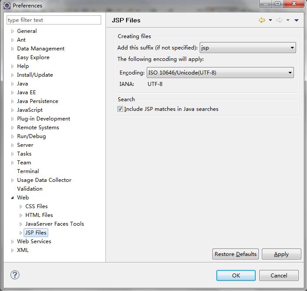This screenshot has height=291, width=307.
Task: Click the Apply button
Action: coord(281,254)
